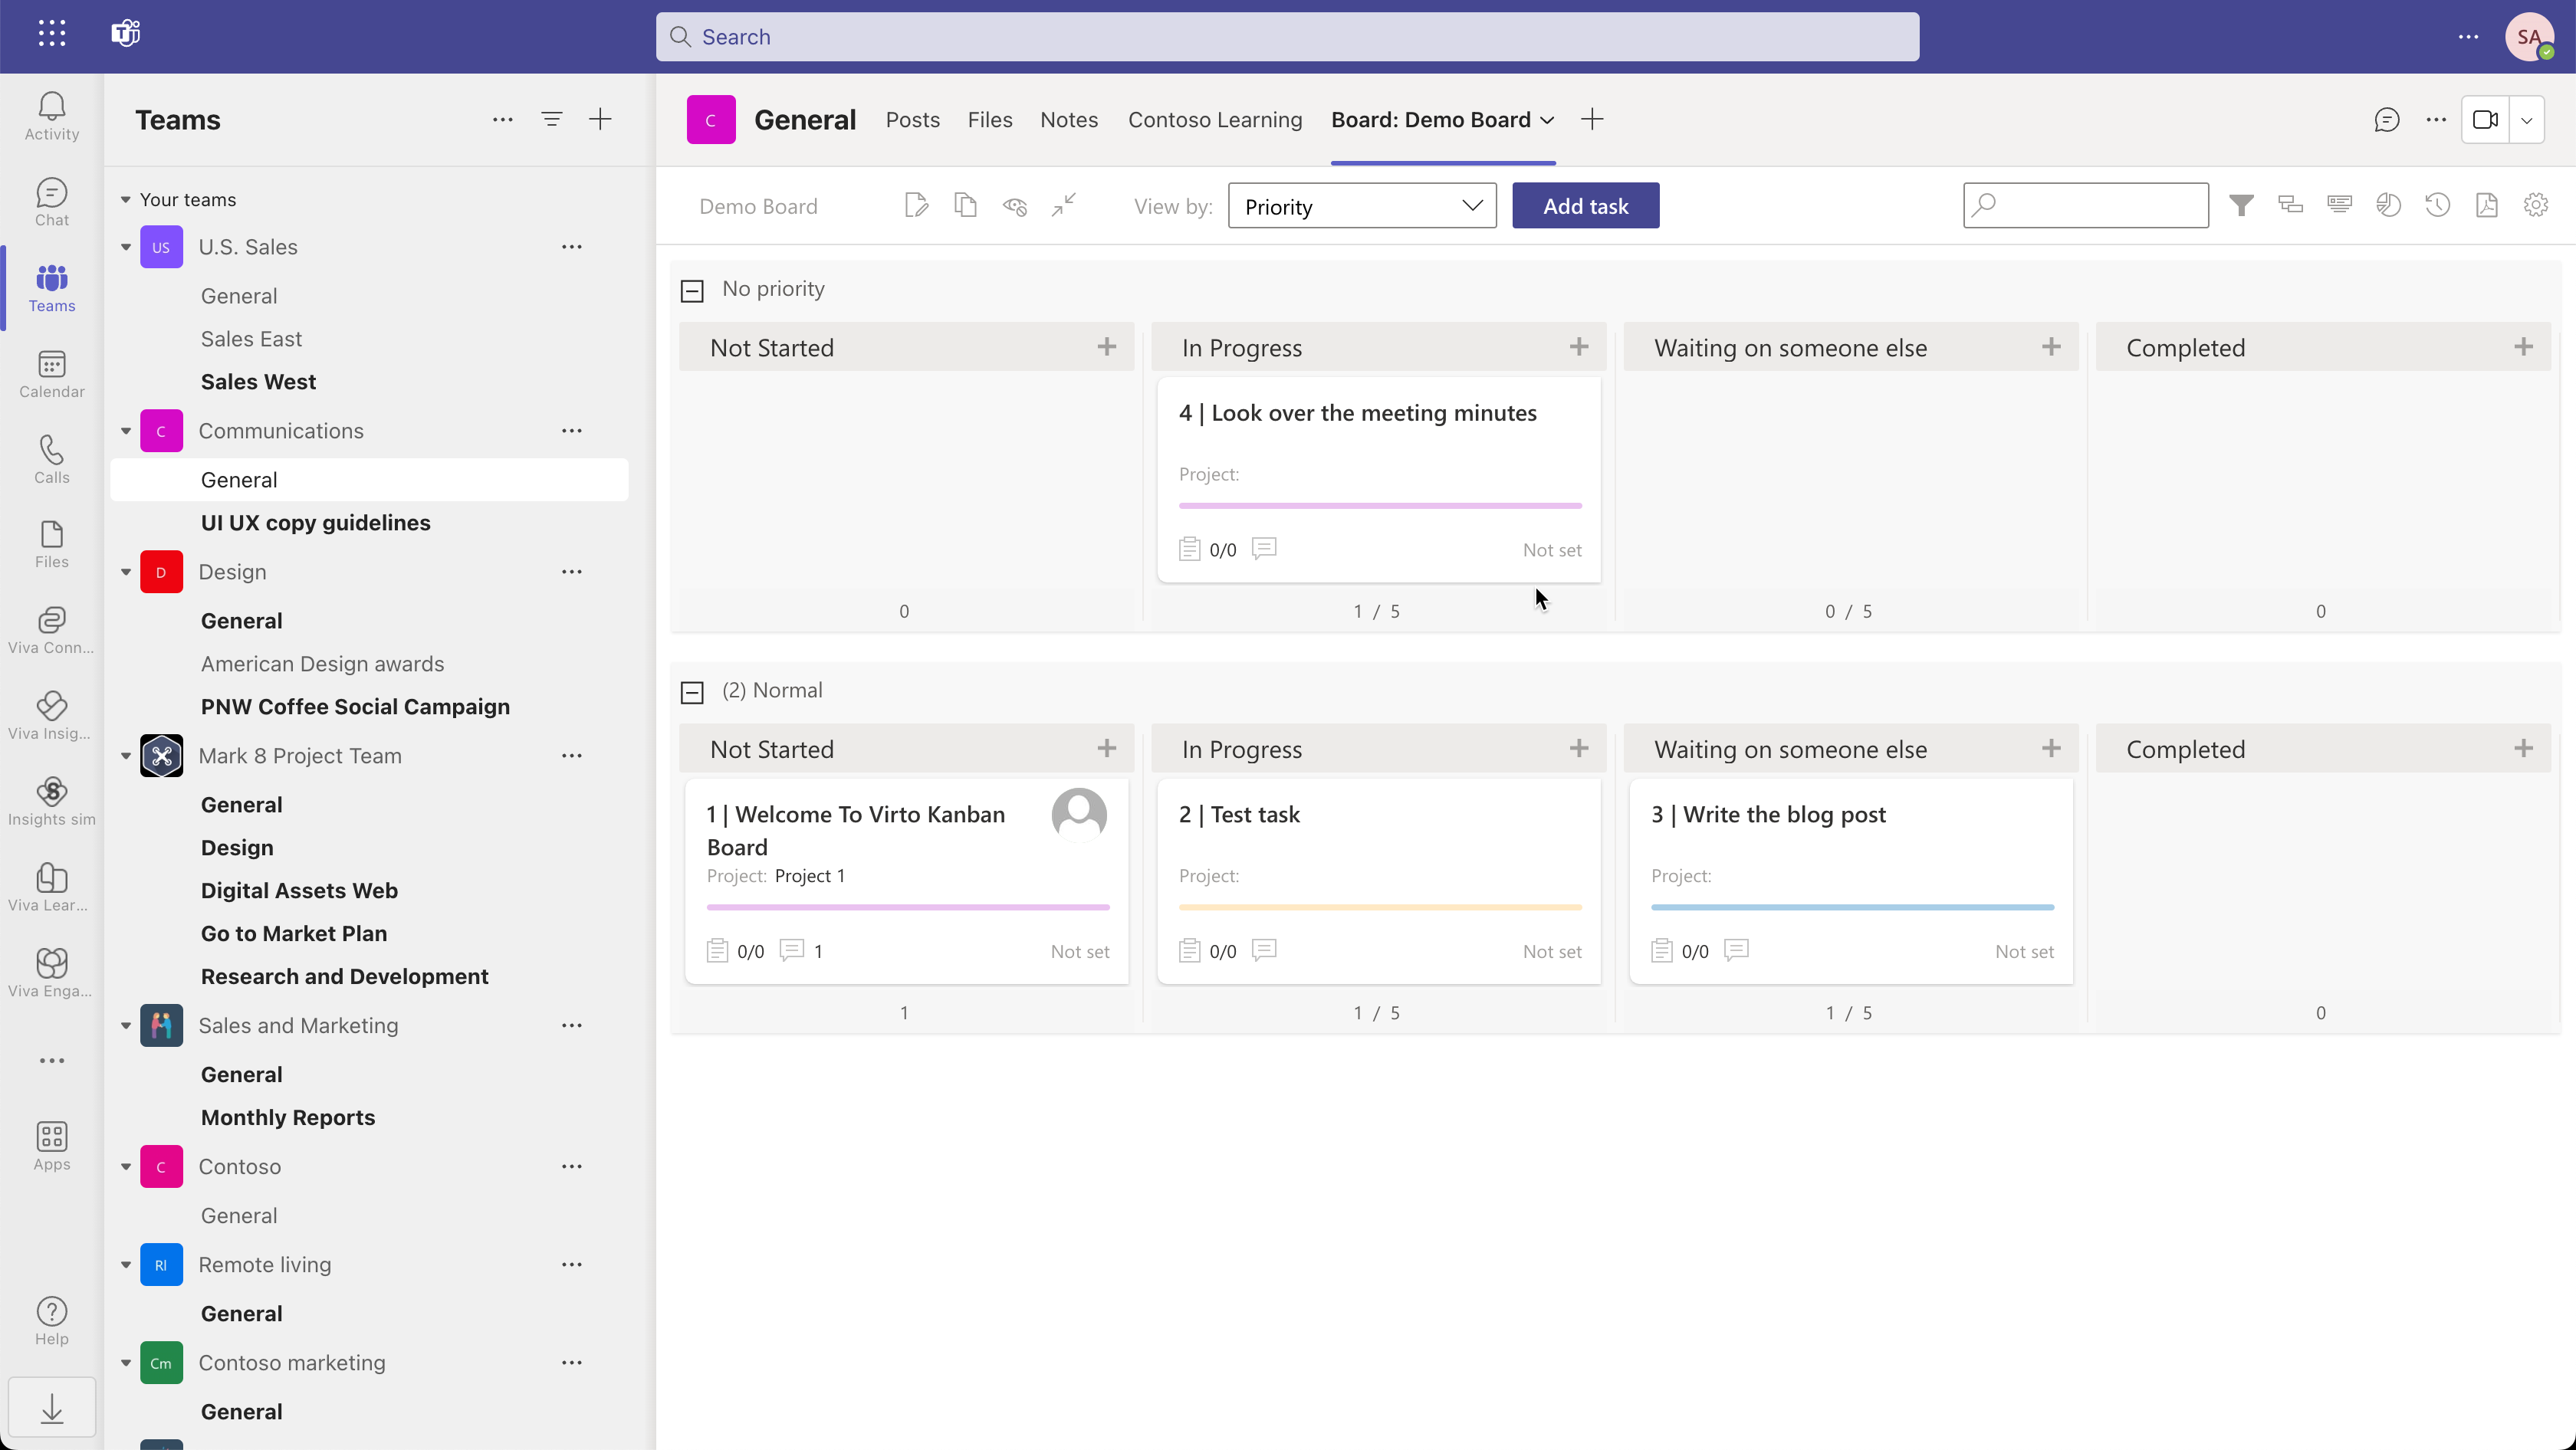The width and height of the screenshot is (2576, 1450).
Task: Open the Calendar app in the left rail
Action: click(x=51, y=374)
